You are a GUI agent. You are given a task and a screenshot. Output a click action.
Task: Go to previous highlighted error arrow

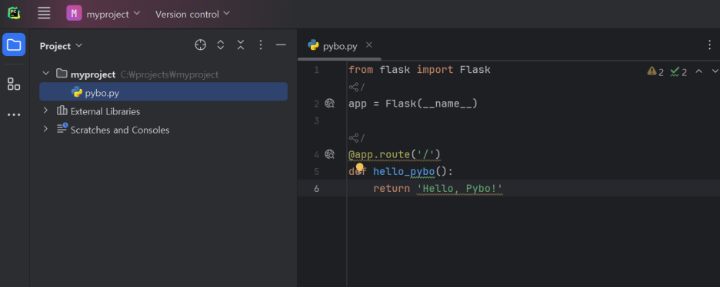[699, 71]
